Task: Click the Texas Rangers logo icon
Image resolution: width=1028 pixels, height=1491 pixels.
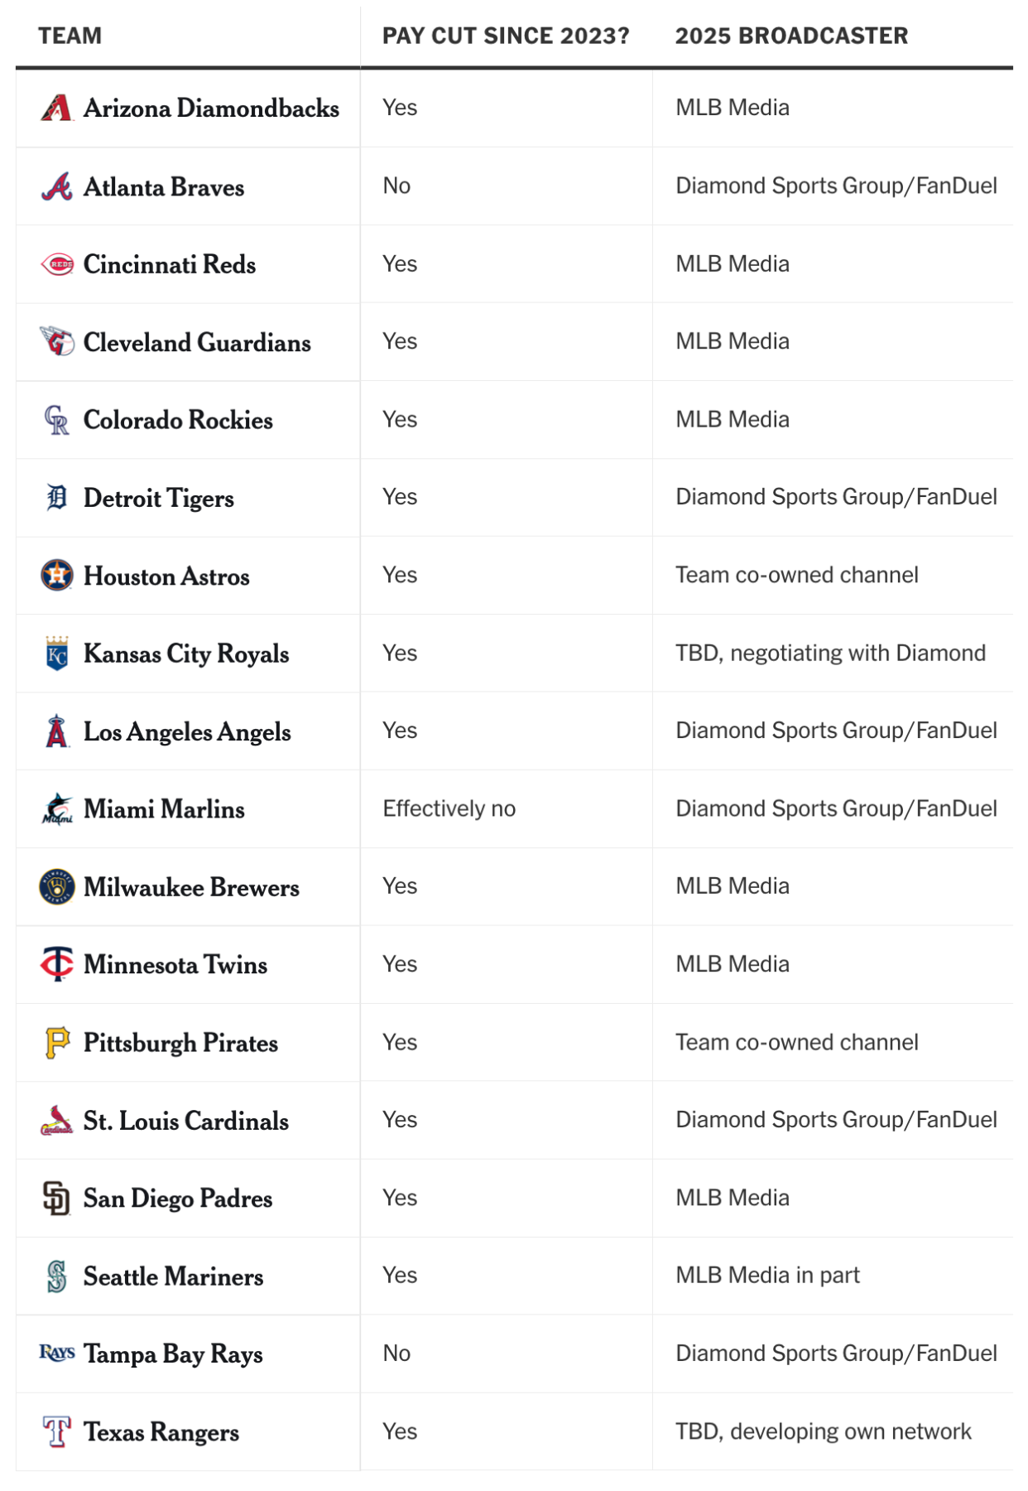Action: click(56, 1431)
